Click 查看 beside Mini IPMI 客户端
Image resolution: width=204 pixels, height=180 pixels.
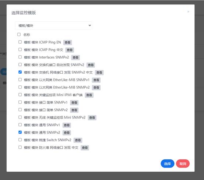(x=89, y=95)
